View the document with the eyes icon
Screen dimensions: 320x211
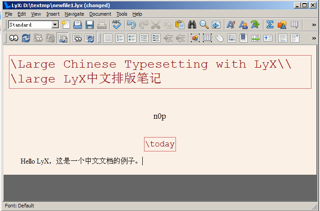[14, 38]
